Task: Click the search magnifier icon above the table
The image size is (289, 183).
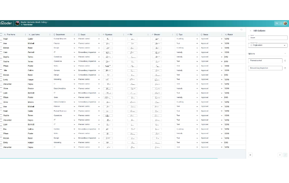Action: tap(241, 30)
